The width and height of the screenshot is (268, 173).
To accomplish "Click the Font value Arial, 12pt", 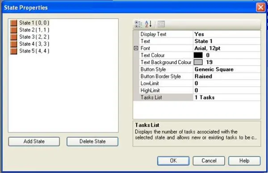I will (227, 48).
